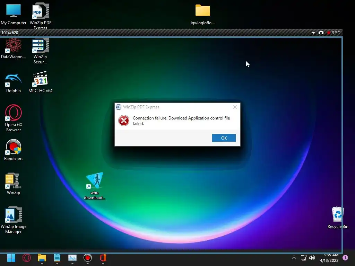Select the My Computer desktop icon
The height and width of the screenshot is (266, 355).
click(14, 14)
